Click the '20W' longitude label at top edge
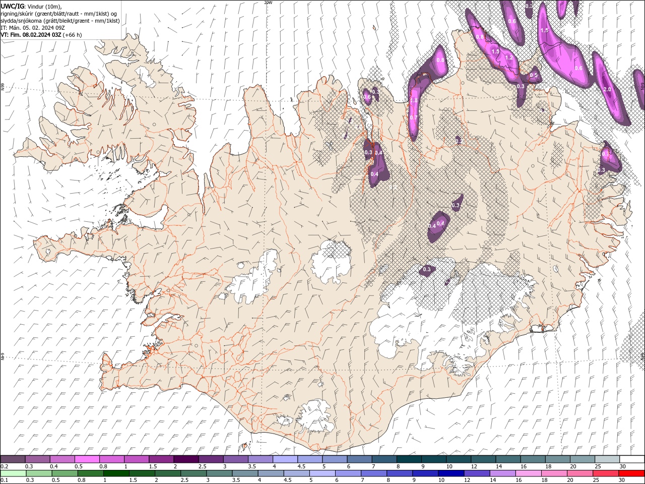The height and width of the screenshot is (484, 645). (268, 3)
